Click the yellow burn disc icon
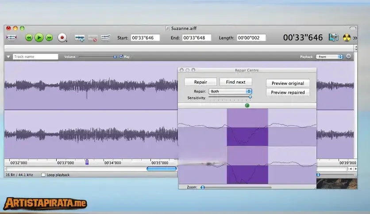370x214 pixels. click(347, 38)
